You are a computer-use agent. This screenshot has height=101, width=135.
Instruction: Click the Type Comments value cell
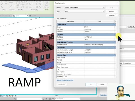[99, 67]
